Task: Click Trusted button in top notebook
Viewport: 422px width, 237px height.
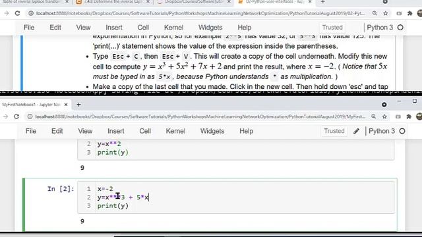Action: tap(332, 28)
